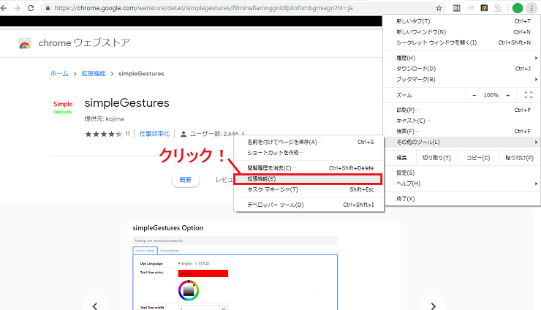
Task: Click the three-dot Chrome menu button
Action: pyautogui.click(x=531, y=8)
